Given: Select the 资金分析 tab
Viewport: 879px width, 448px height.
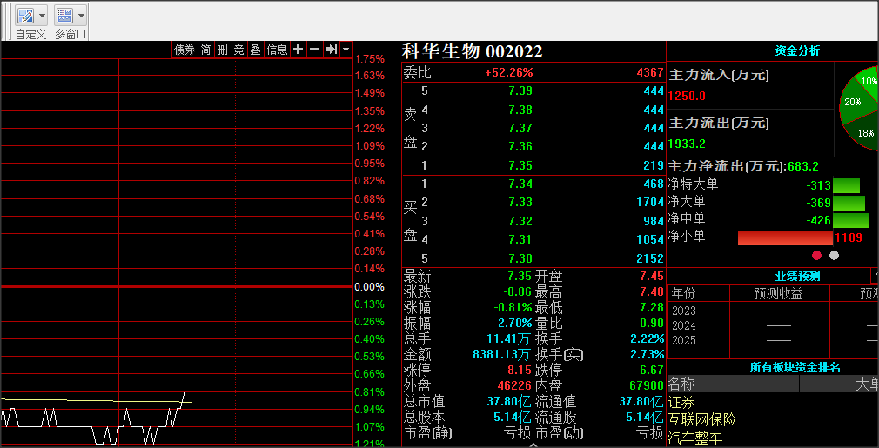Looking at the screenshot, I should [x=797, y=51].
